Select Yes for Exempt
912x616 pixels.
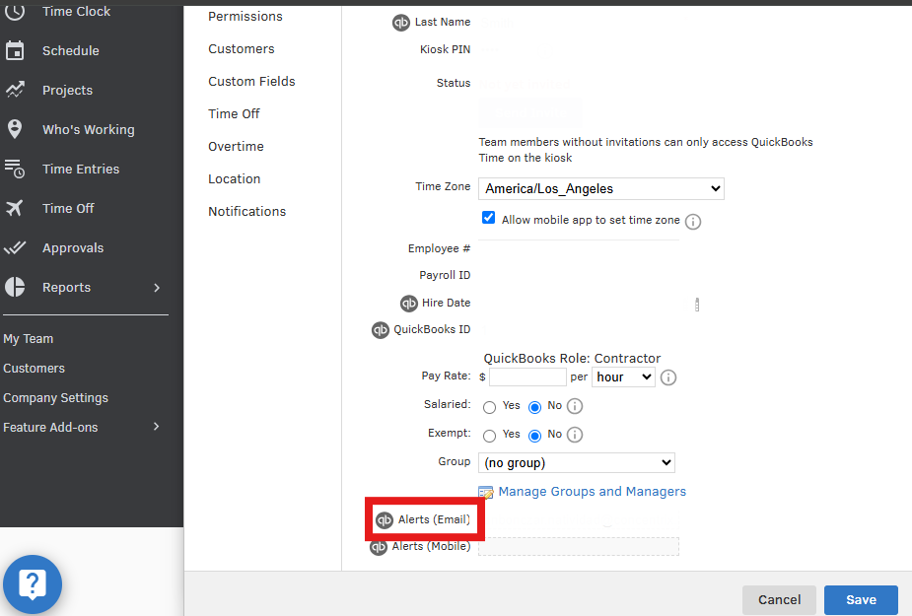point(490,436)
